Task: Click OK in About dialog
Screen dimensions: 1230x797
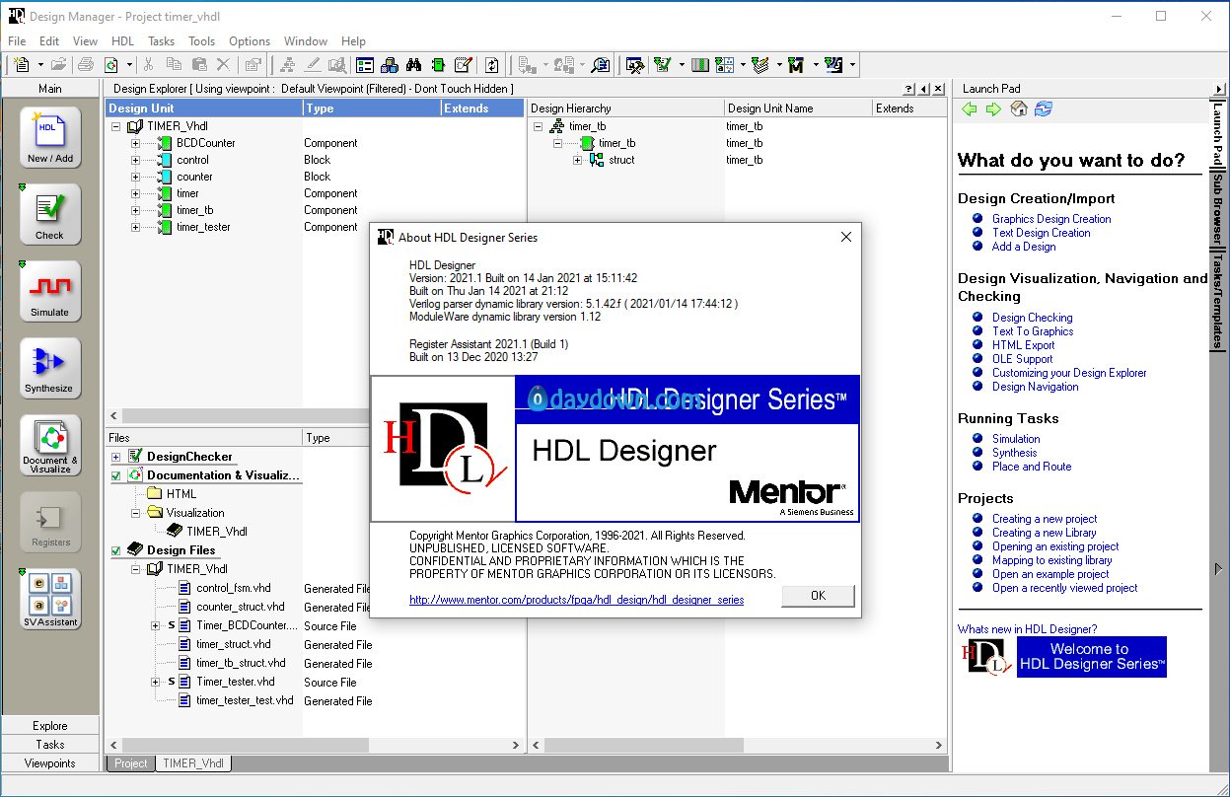Action: tap(818, 596)
